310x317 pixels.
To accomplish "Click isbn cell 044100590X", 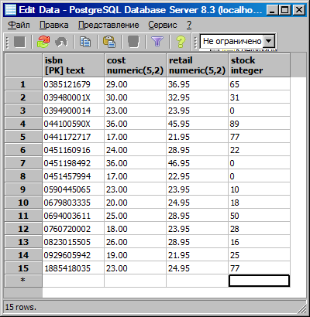I will [x=73, y=124].
